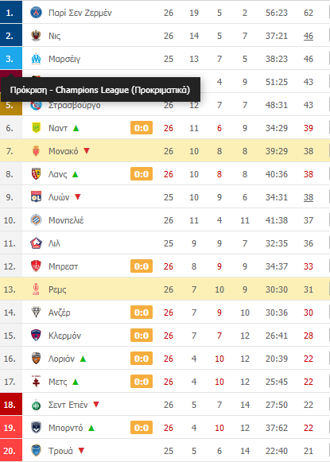Click the Στρασβούργο team name
The height and width of the screenshot is (462, 330).
coord(75,105)
